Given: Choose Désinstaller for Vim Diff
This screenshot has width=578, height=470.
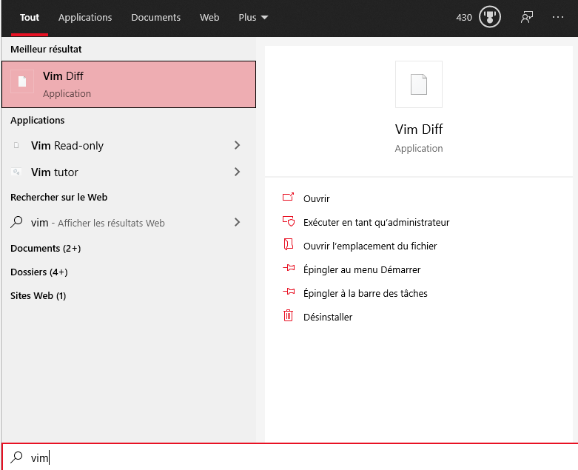Looking at the screenshot, I should click(328, 317).
